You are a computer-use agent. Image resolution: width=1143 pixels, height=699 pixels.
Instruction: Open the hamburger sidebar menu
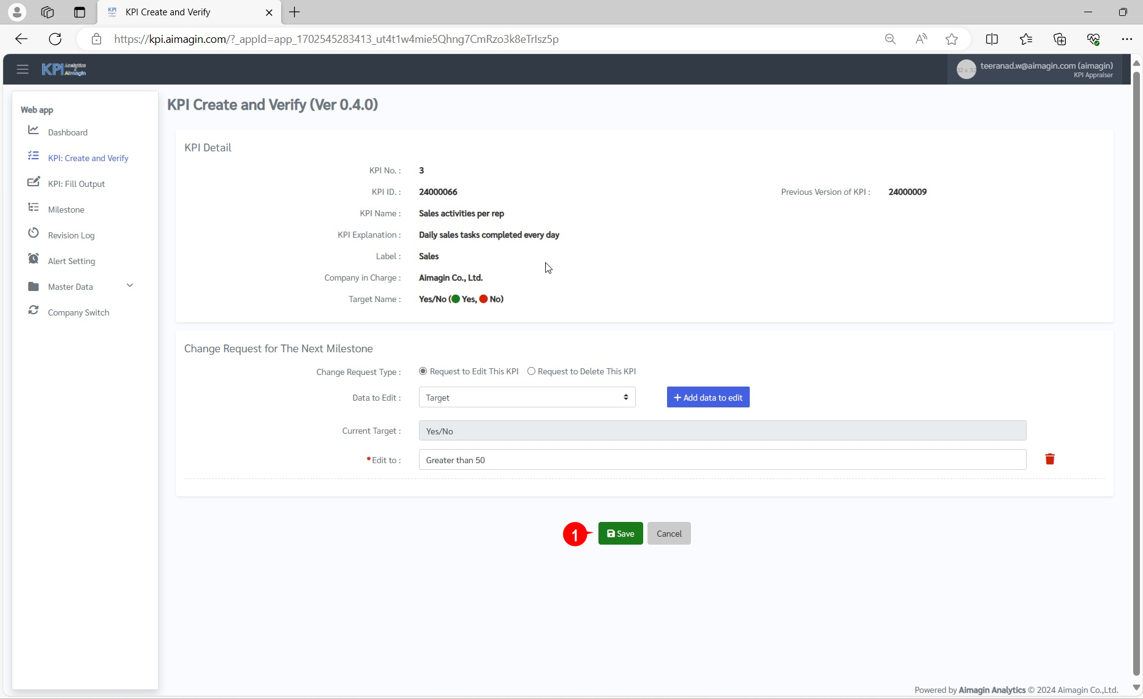[23, 69]
